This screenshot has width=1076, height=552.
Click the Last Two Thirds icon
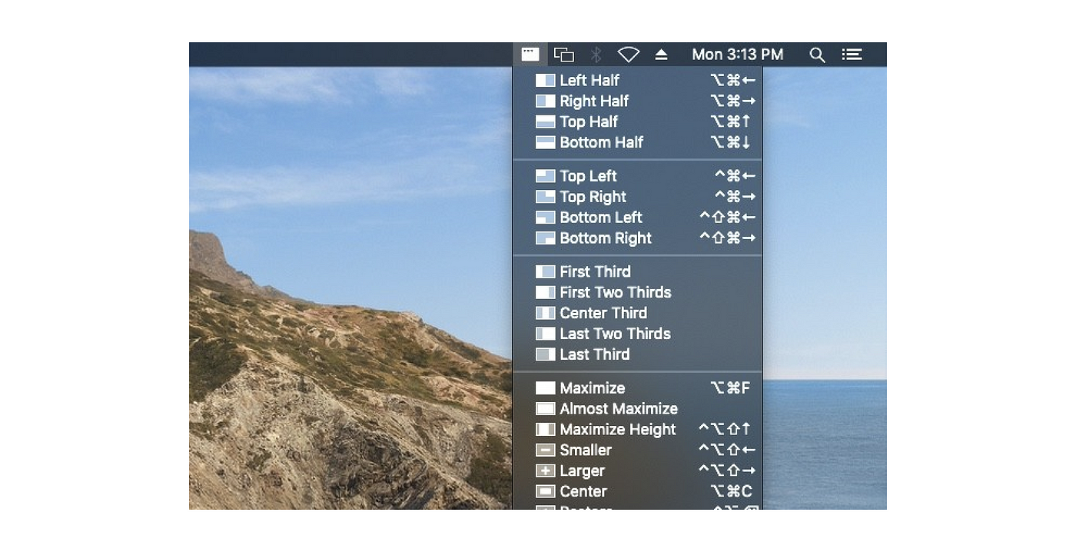[545, 334]
